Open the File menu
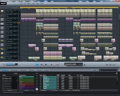The height and width of the screenshot is (96, 120). 21,4
